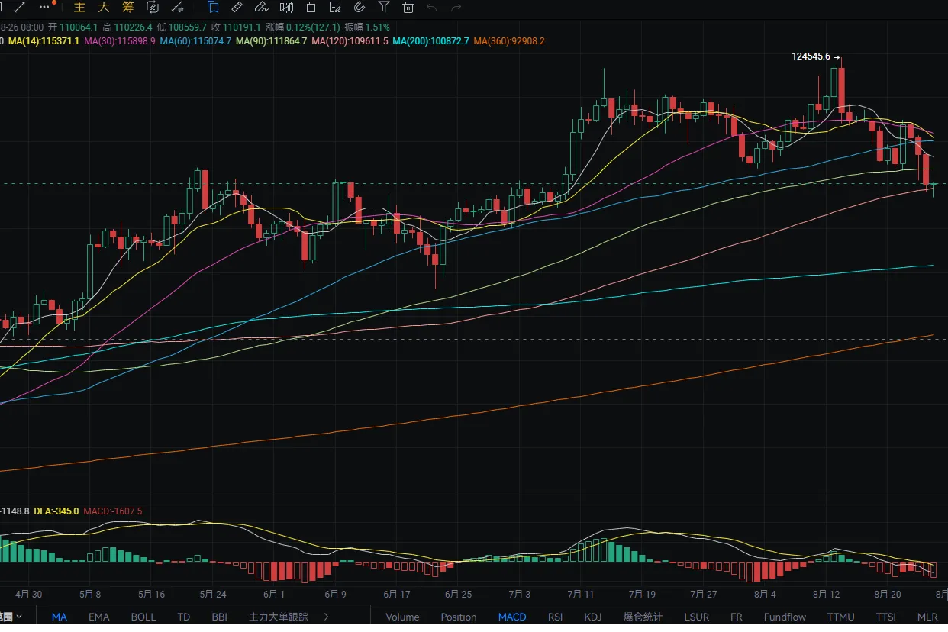948x632 pixels.
Task: Click the MA(30):115898.9 legend label
Action: point(120,40)
